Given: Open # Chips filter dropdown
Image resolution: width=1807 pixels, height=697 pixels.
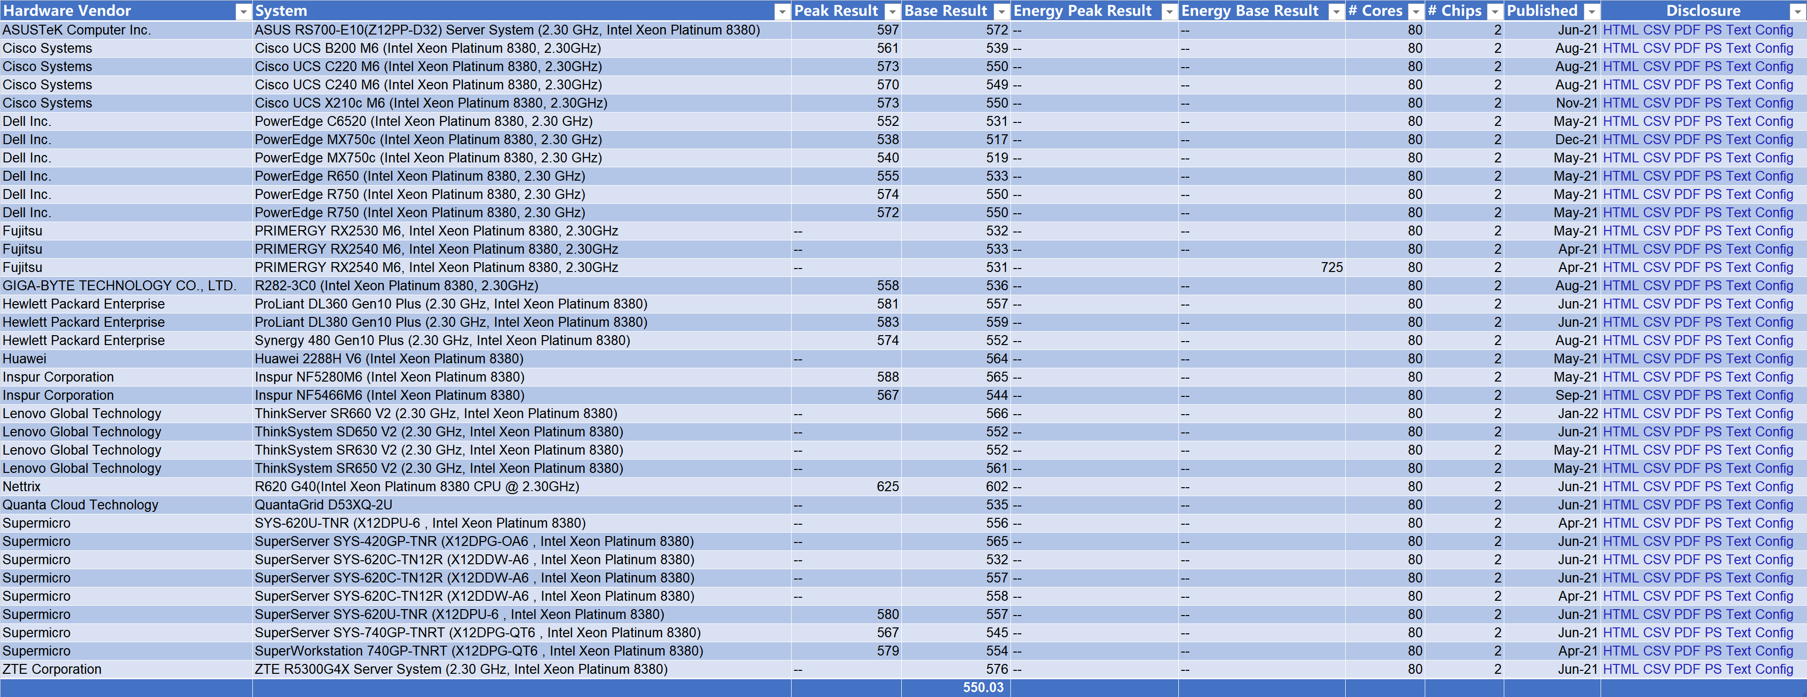Looking at the screenshot, I should (x=1495, y=11).
